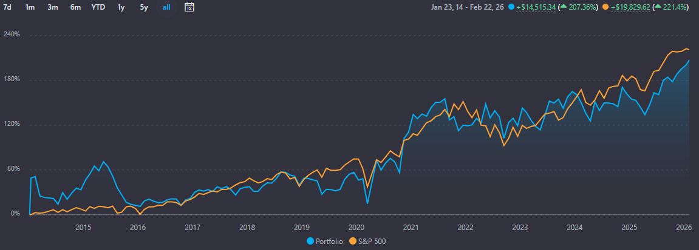Click the blue Portfolio dot in header
This screenshot has height=250, width=699.
[511, 7]
